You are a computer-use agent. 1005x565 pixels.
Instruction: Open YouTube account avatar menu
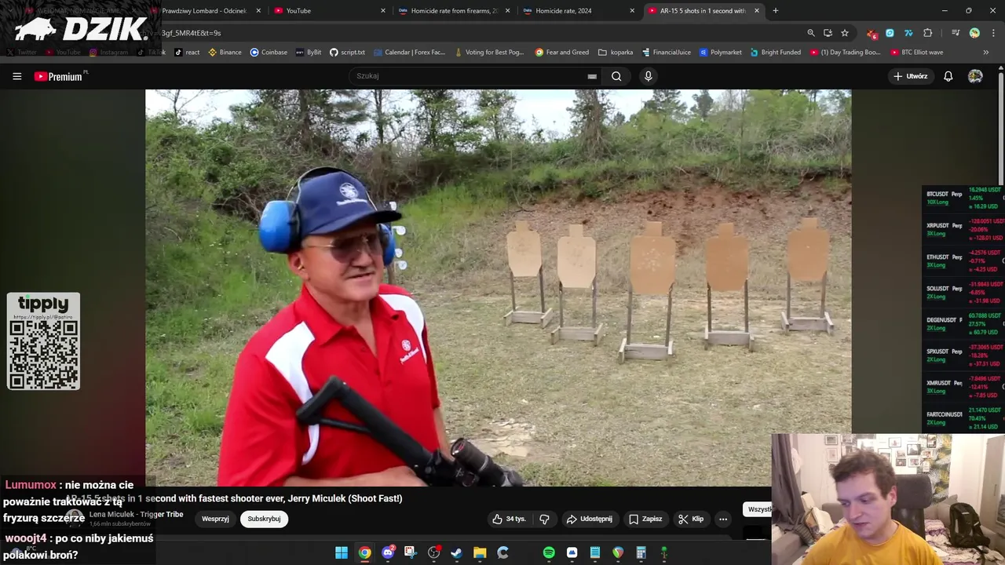coord(975,76)
